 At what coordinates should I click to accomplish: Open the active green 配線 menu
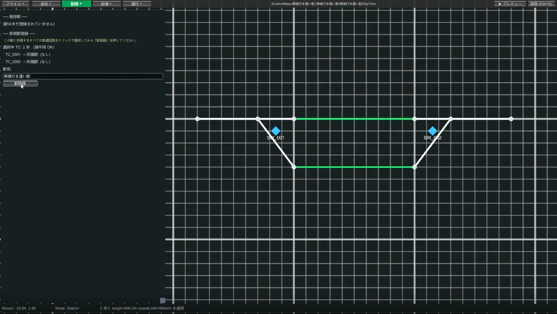[x=76, y=4]
